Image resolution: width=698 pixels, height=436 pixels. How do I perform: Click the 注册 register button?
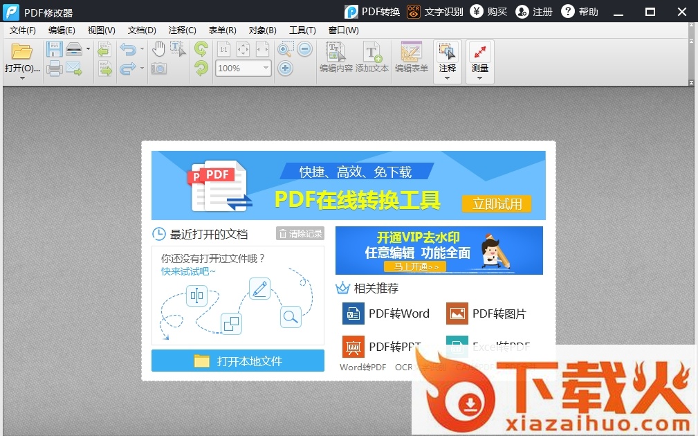534,12
